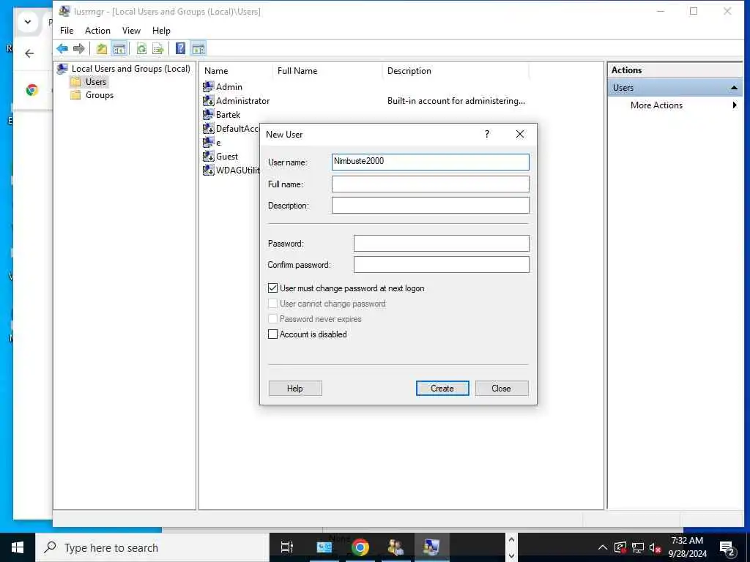Viewport: 750px width, 562px height.
Task: Click the back arrow in the background window
Action: [x=29, y=53]
